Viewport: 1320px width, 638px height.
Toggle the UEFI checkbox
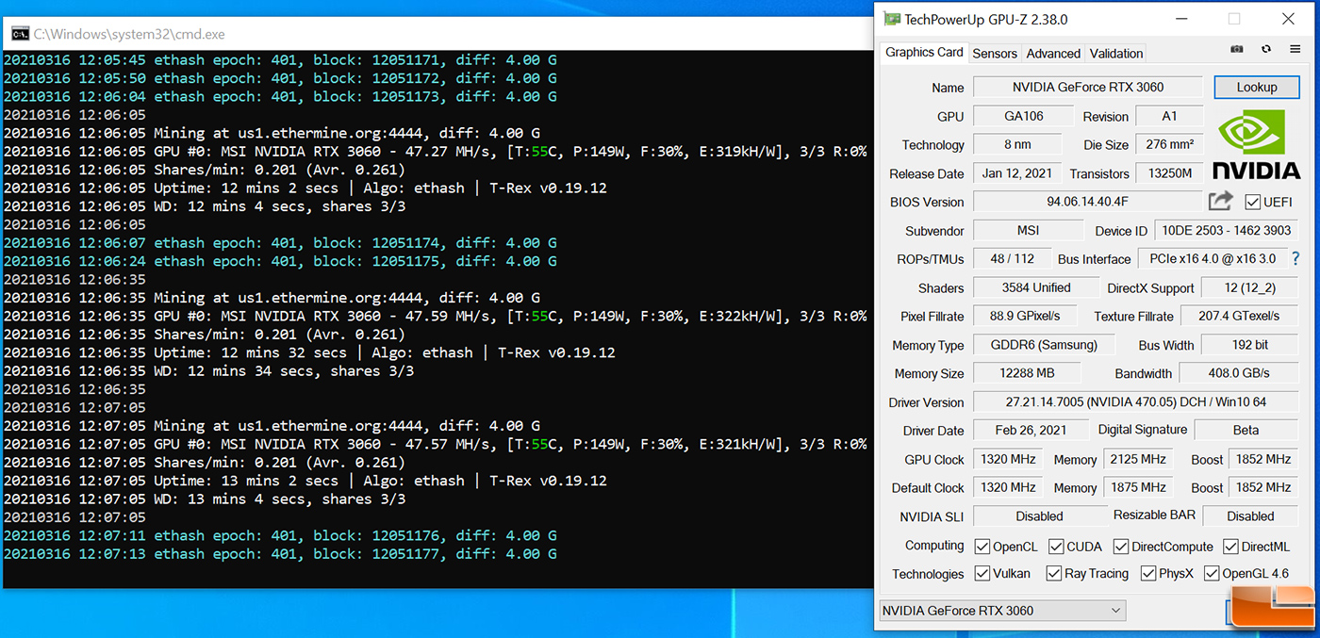(x=1252, y=202)
